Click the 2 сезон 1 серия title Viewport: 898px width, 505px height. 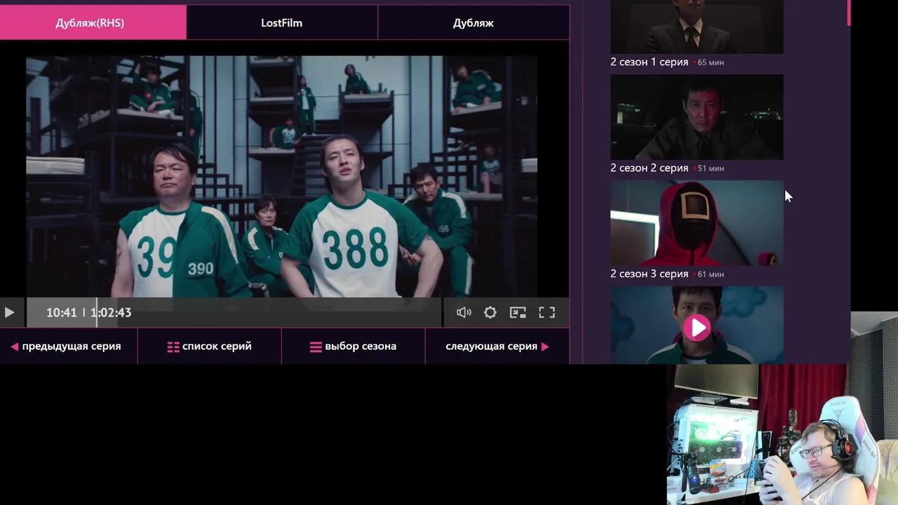coord(649,62)
